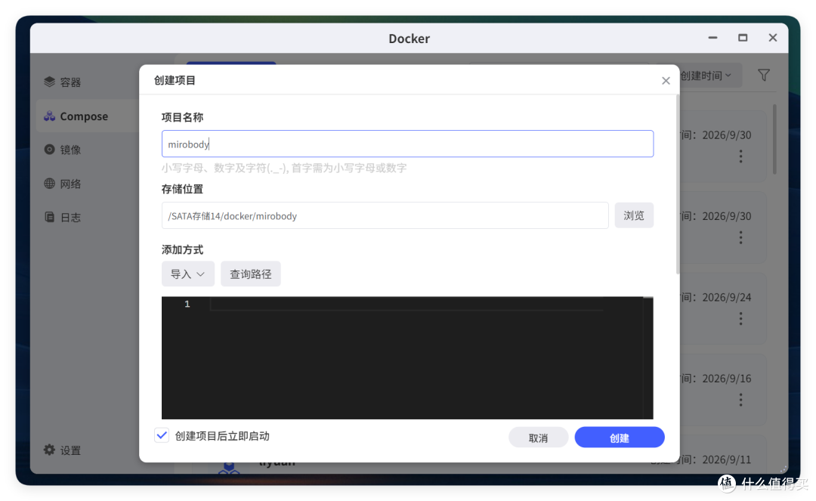Click the gear icon beside 设置
Image resolution: width=816 pixels, height=501 pixels.
coord(49,450)
